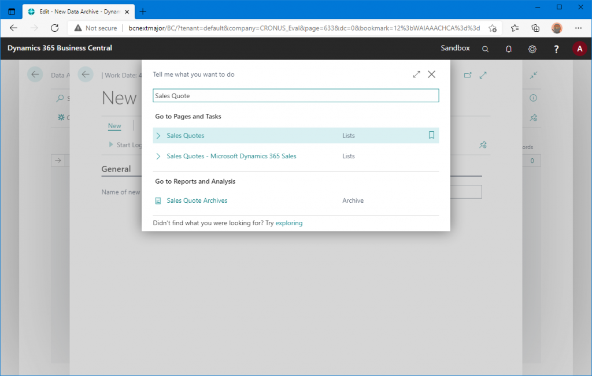Image resolution: width=592 pixels, height=376 pixels.
Task: Select the Lists label for Sales Quotes
Action: [x=348, y=136]
